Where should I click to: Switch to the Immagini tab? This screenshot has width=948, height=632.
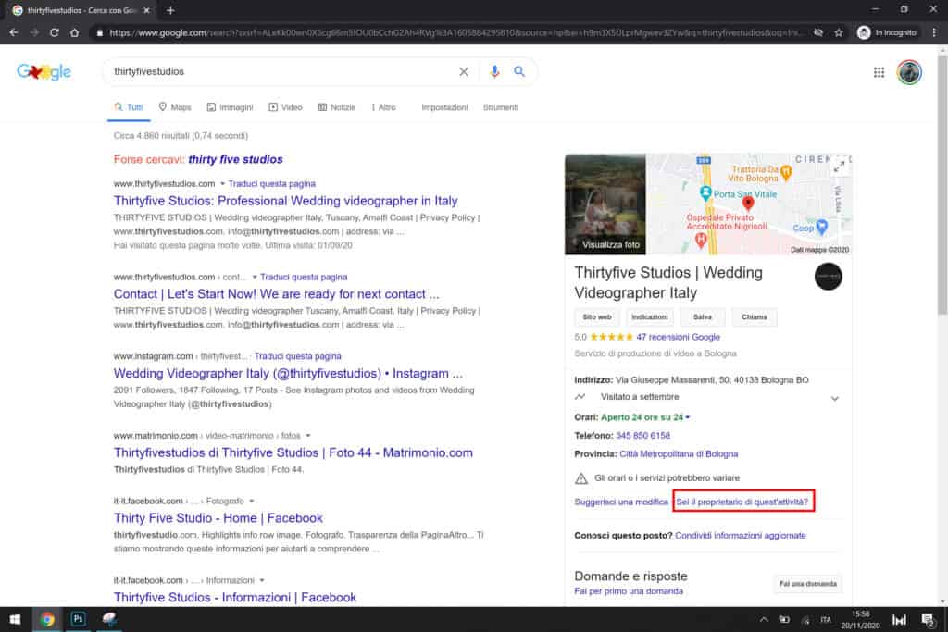[230, 107]
